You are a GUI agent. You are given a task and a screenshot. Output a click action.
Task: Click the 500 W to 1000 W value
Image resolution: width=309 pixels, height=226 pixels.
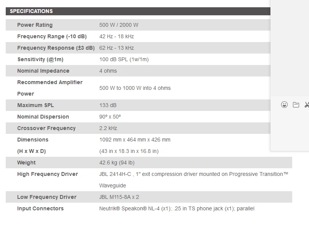135,88
